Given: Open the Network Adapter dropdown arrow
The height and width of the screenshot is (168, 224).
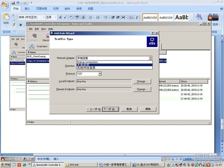Looking at the screenshot, I should coord(150,58).
